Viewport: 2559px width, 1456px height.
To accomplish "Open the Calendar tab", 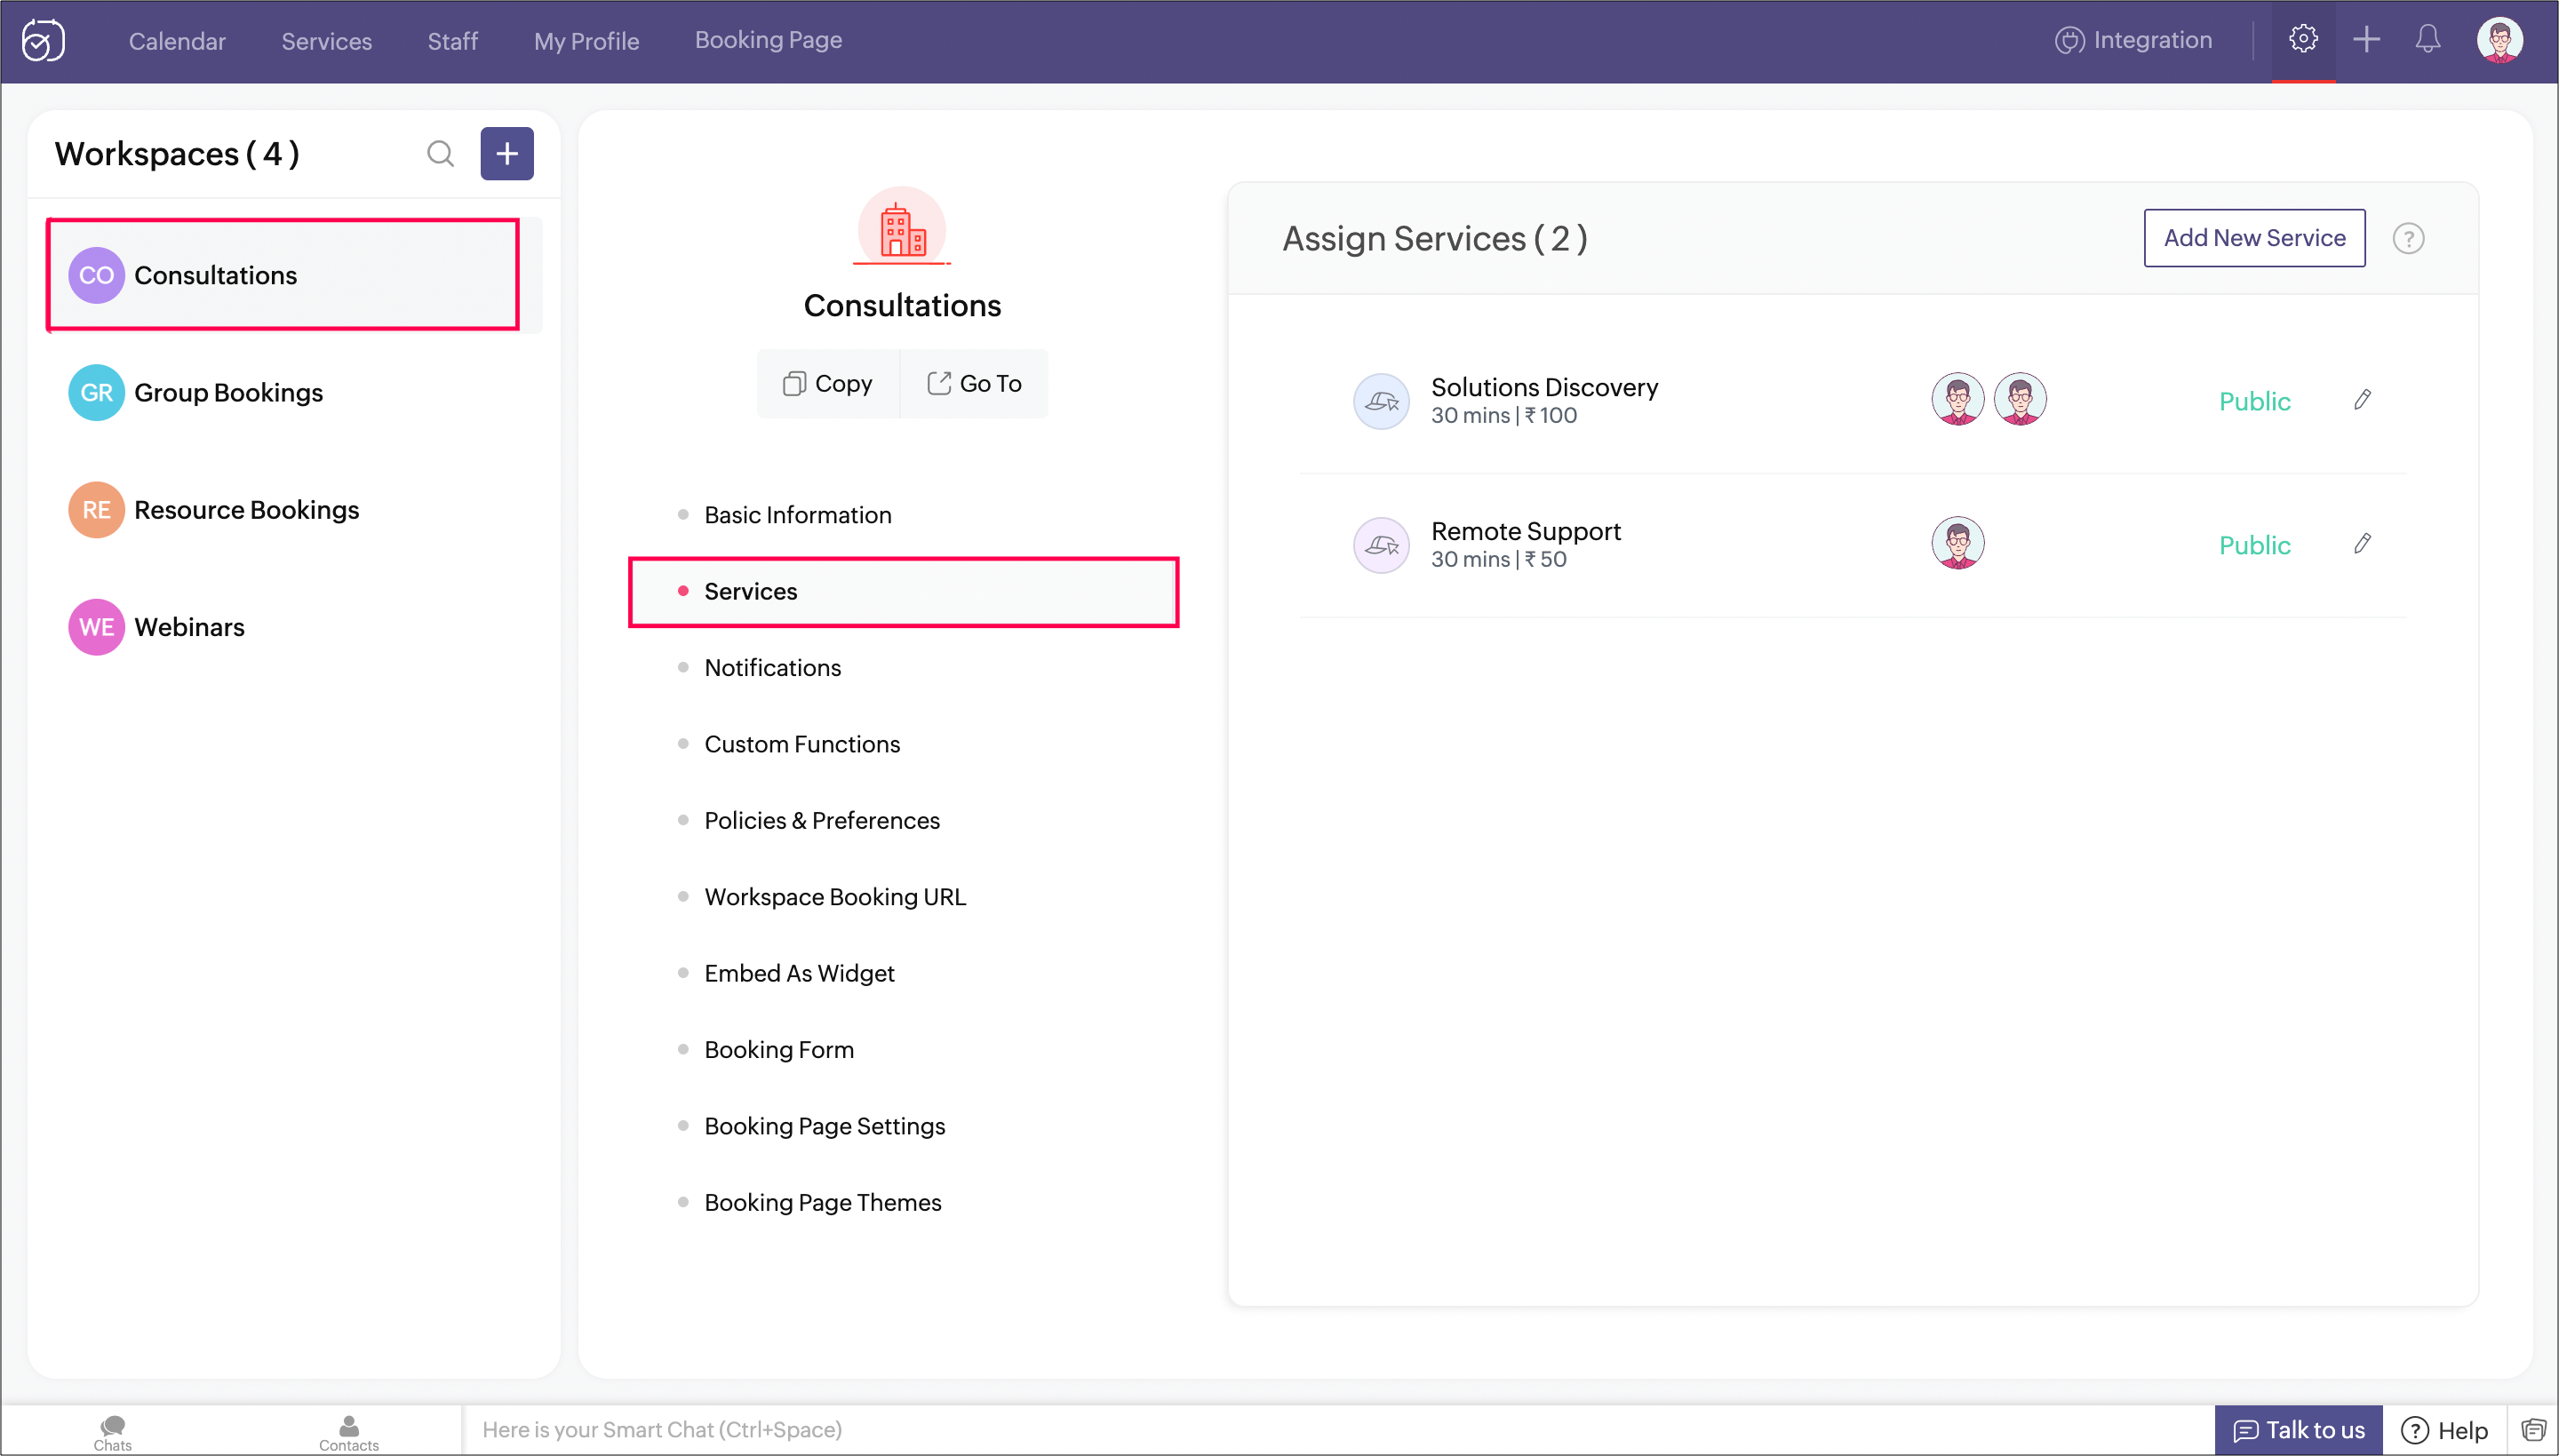I will pyautogui.click(x=177, y=41).
